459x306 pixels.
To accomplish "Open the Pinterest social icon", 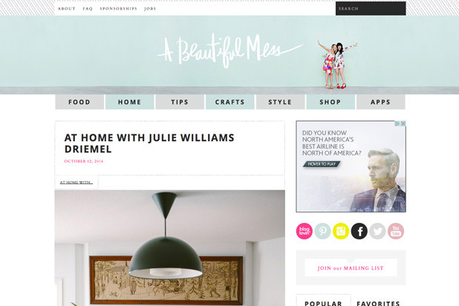I will tap(322, 231).
